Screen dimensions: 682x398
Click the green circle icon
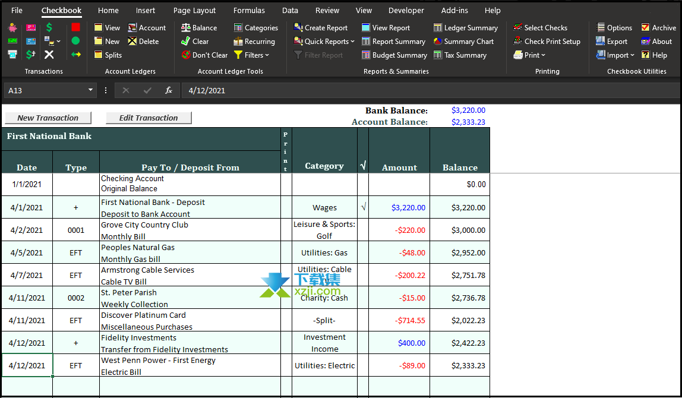click(75, 41)
